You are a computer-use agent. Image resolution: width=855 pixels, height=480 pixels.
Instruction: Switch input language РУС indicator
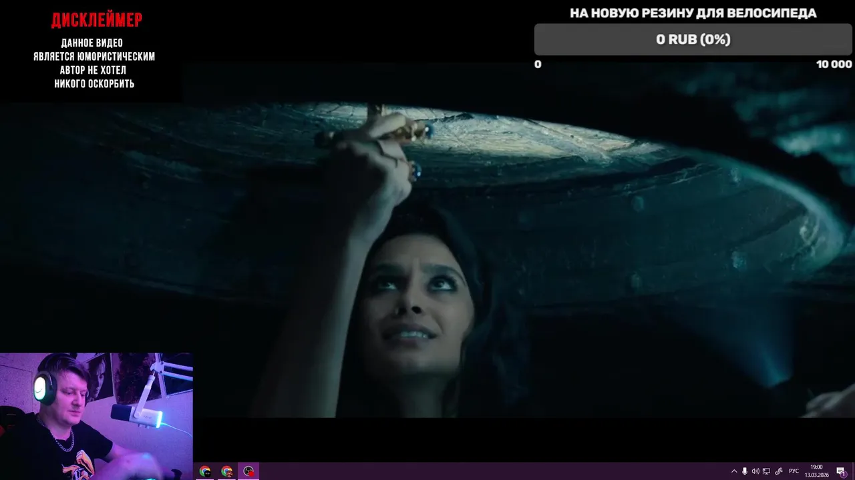pos(794,471)
